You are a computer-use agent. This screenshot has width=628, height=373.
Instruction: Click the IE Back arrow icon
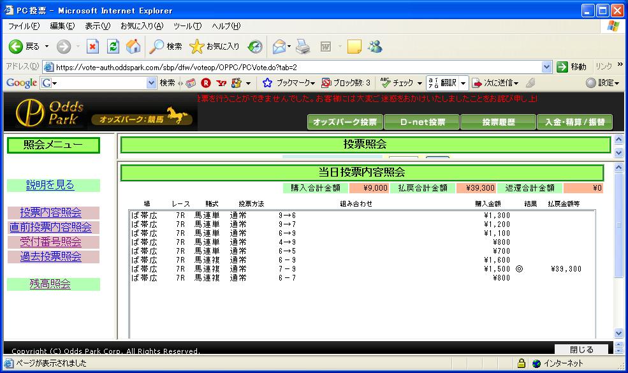[15, 47]
